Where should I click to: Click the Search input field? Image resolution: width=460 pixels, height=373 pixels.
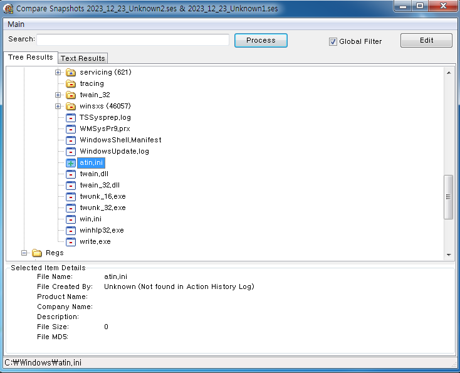pyautogui.click(x=133, y=39)
